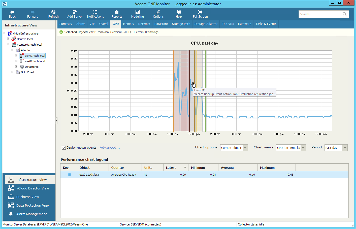Switch to the Memory tab

pos(128,24)
